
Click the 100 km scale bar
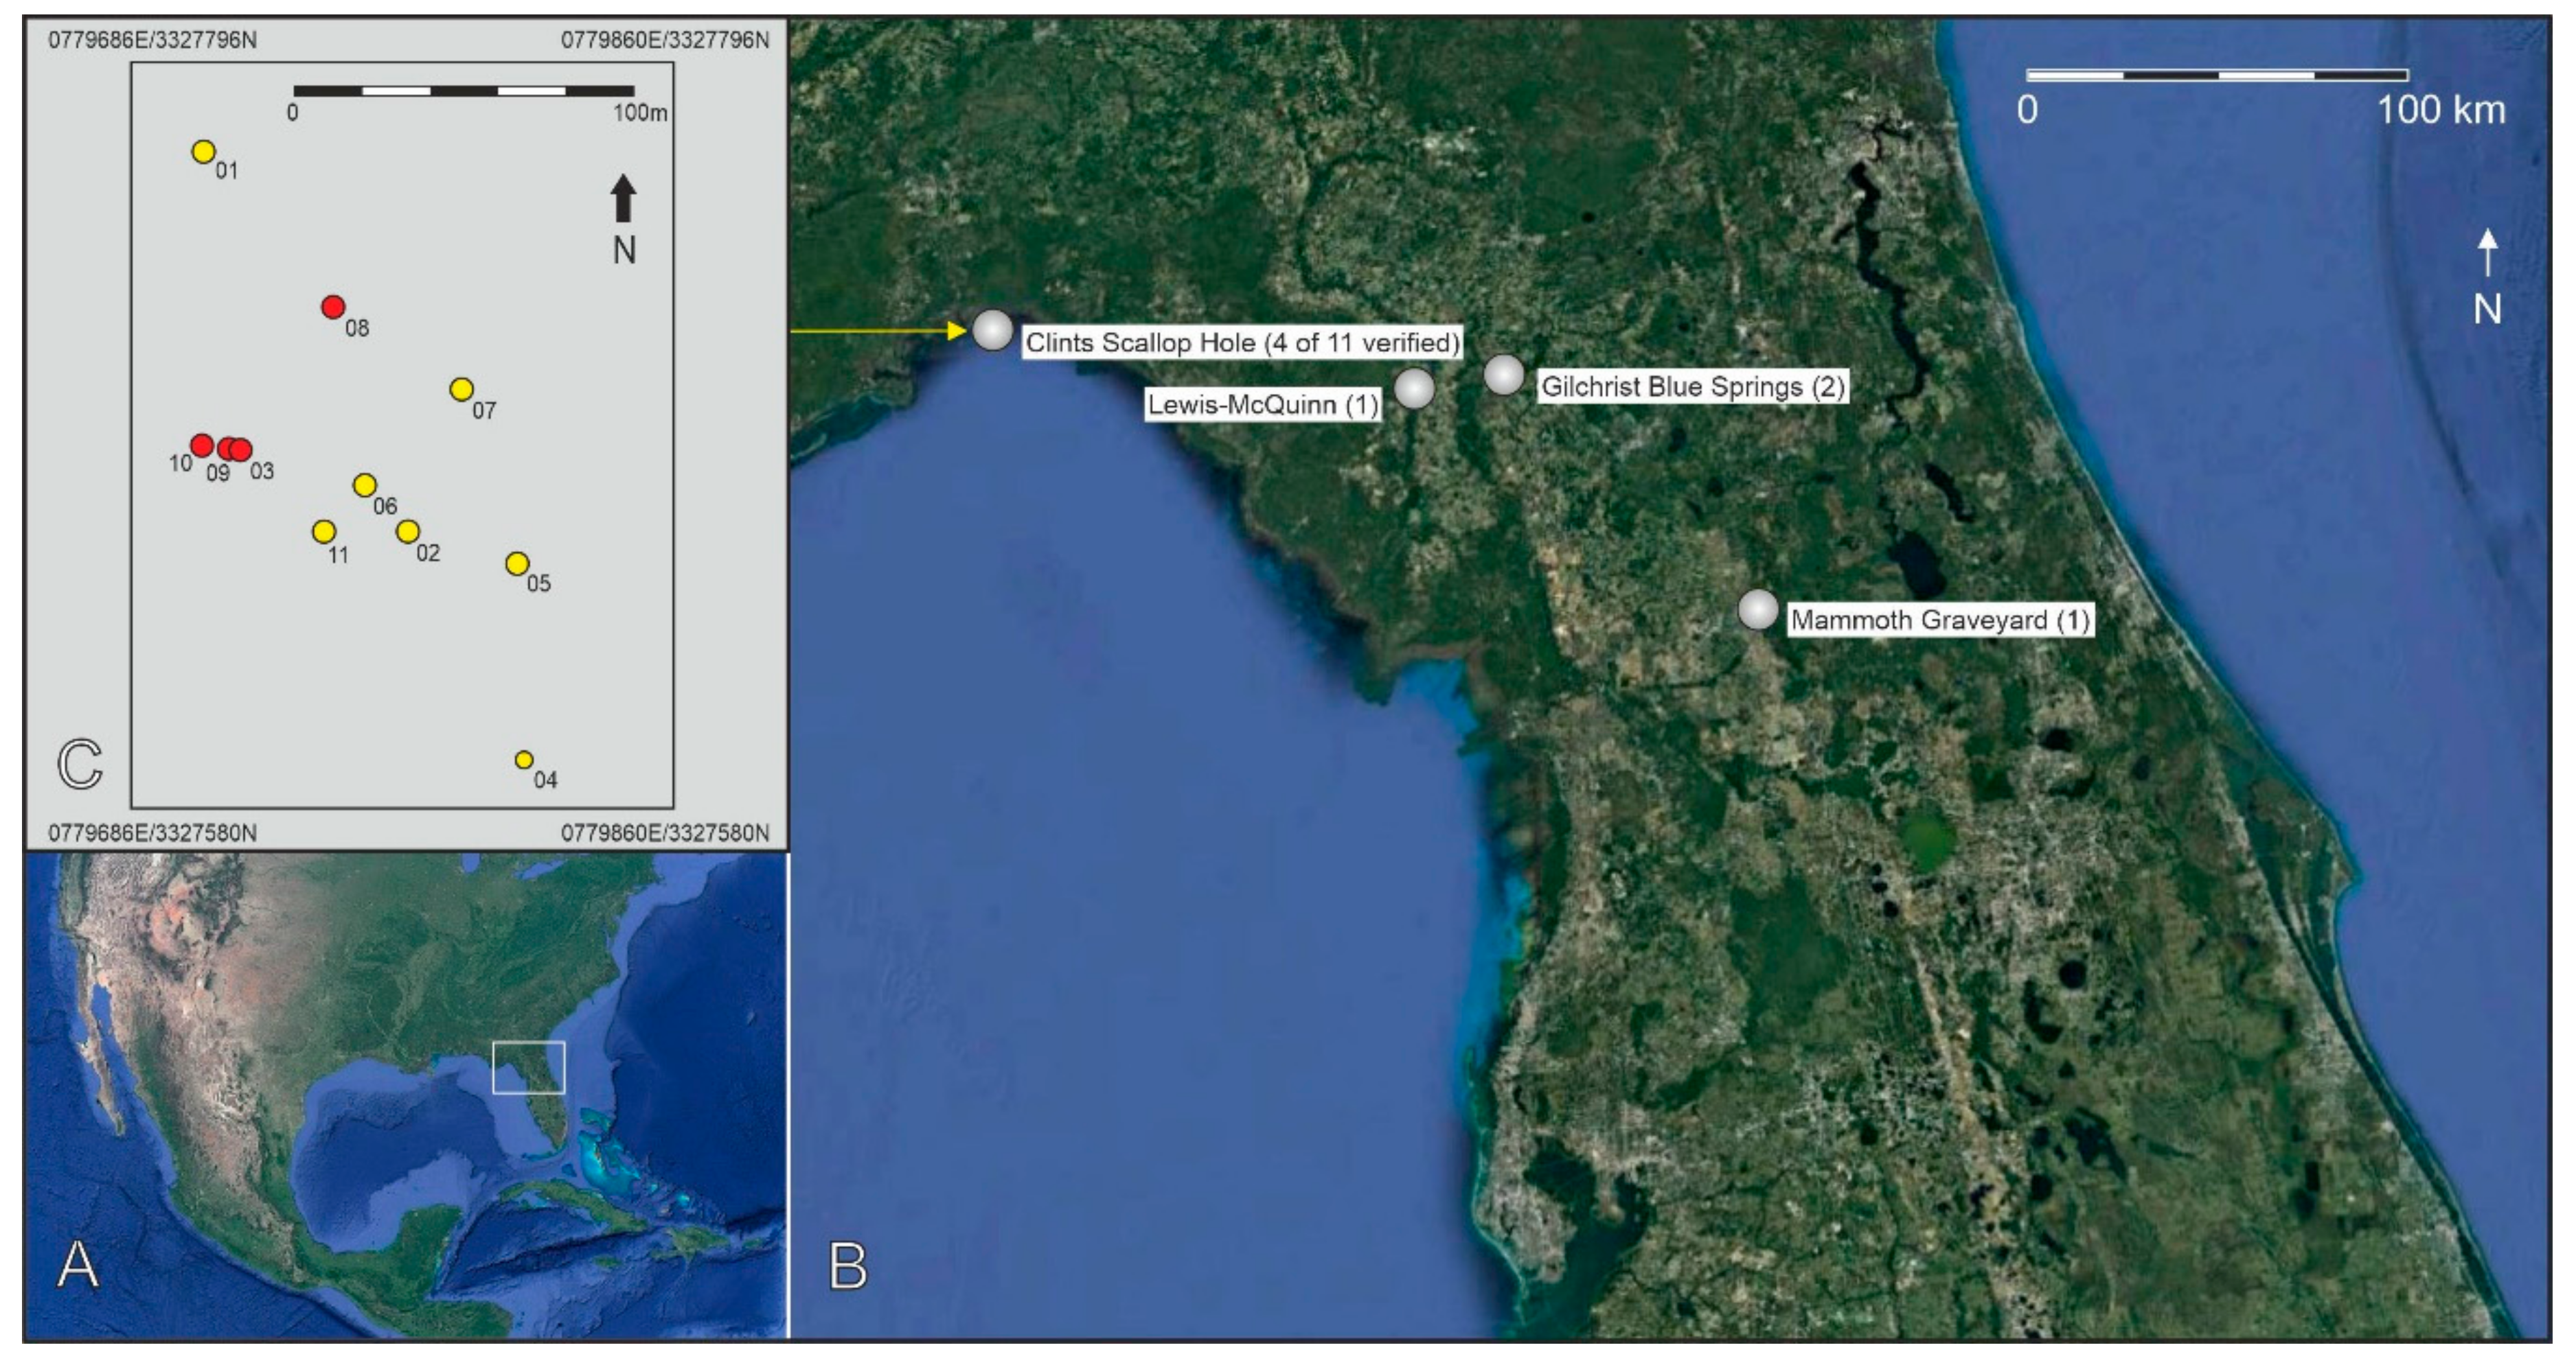pos(2217,75)
